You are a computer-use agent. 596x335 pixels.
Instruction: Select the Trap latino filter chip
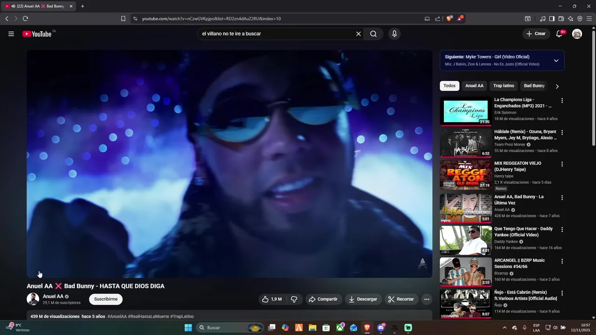click(504, 86)
